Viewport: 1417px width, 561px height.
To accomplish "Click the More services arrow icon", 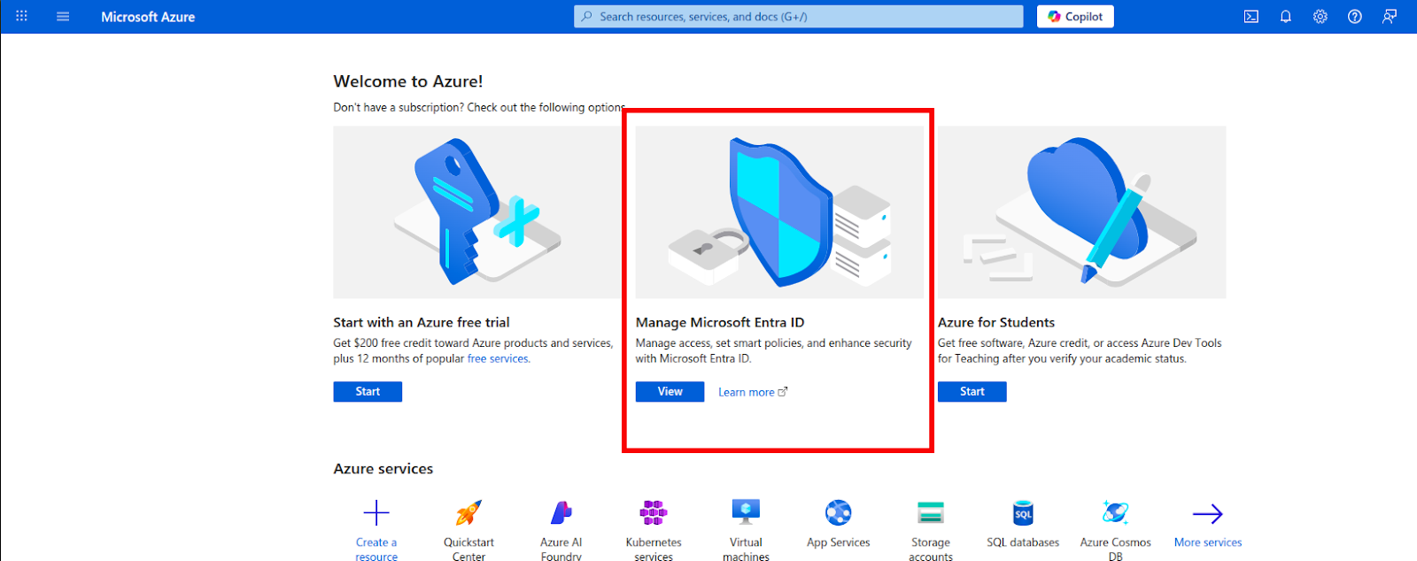I will (1208, 513).
